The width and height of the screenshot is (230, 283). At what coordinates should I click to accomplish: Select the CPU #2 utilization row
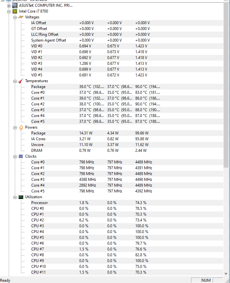coord(127,220)
